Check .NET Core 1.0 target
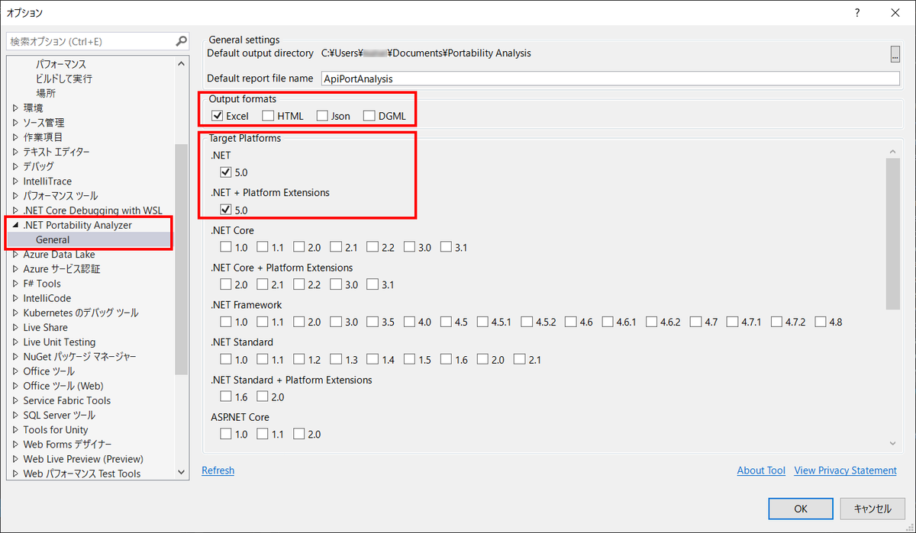The image size is (916, 533). (x=225, y=247)
